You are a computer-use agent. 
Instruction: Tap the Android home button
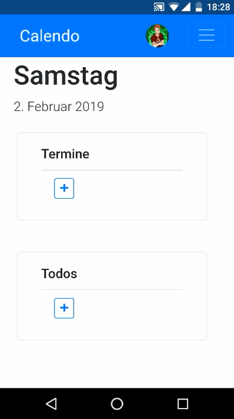(x=117, y=404)
